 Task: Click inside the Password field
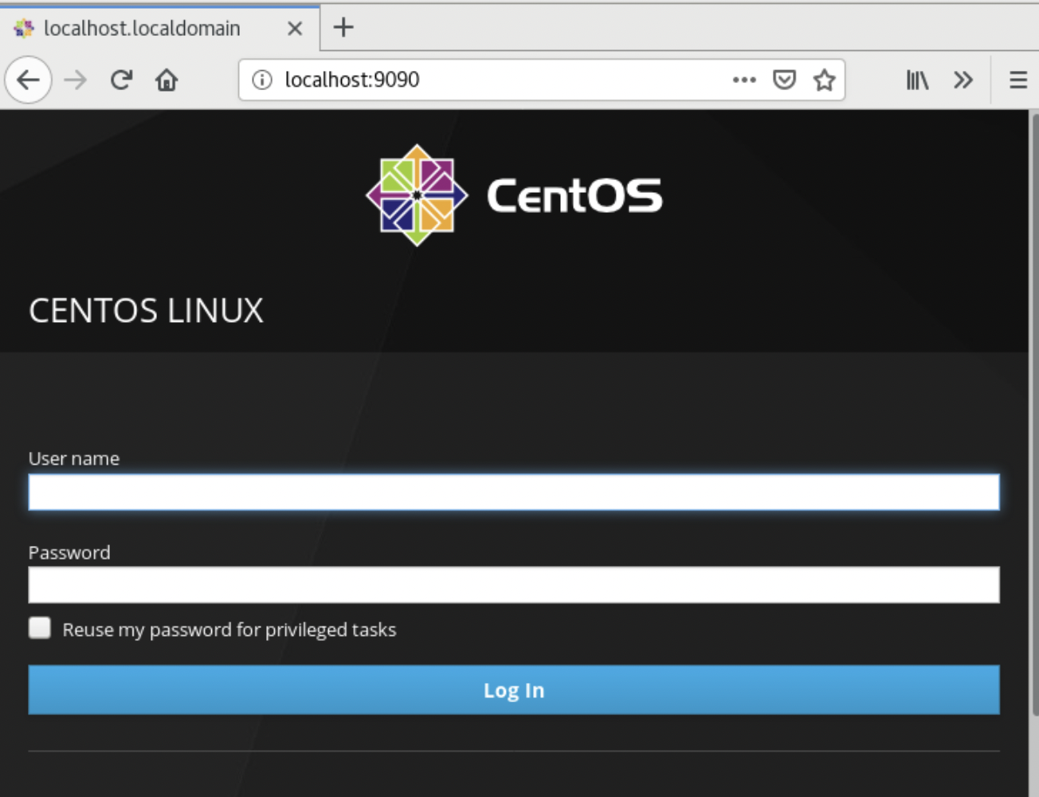click(514, 584)
